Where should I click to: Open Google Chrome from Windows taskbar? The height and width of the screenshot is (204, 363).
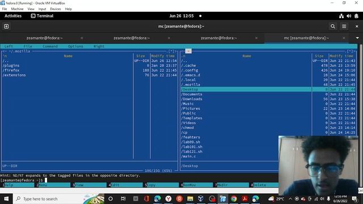coord(234,199)
